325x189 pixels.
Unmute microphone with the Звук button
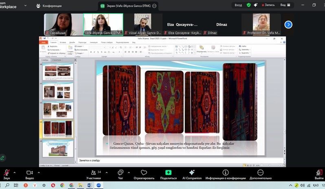click(7, 173)
